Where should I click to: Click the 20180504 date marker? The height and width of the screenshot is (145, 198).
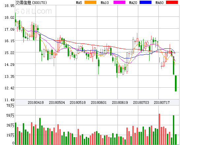pyautogui.click(x=57, y=102)
